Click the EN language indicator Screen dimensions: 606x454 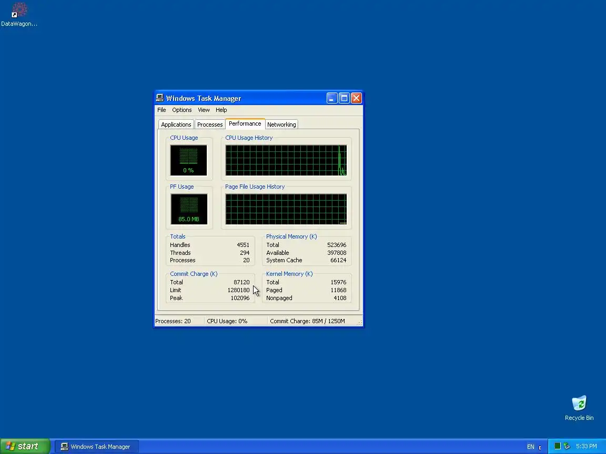pos(531,447)
